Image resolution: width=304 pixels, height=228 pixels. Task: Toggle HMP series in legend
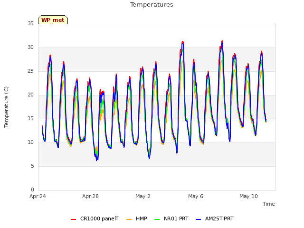tap(137, 219)
